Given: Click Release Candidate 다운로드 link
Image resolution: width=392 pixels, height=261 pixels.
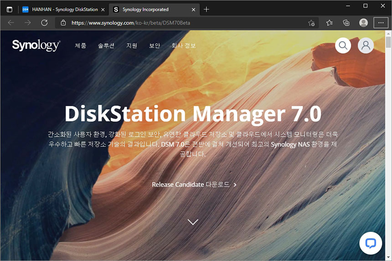Looking at the screenshot, I should (194, 184).
